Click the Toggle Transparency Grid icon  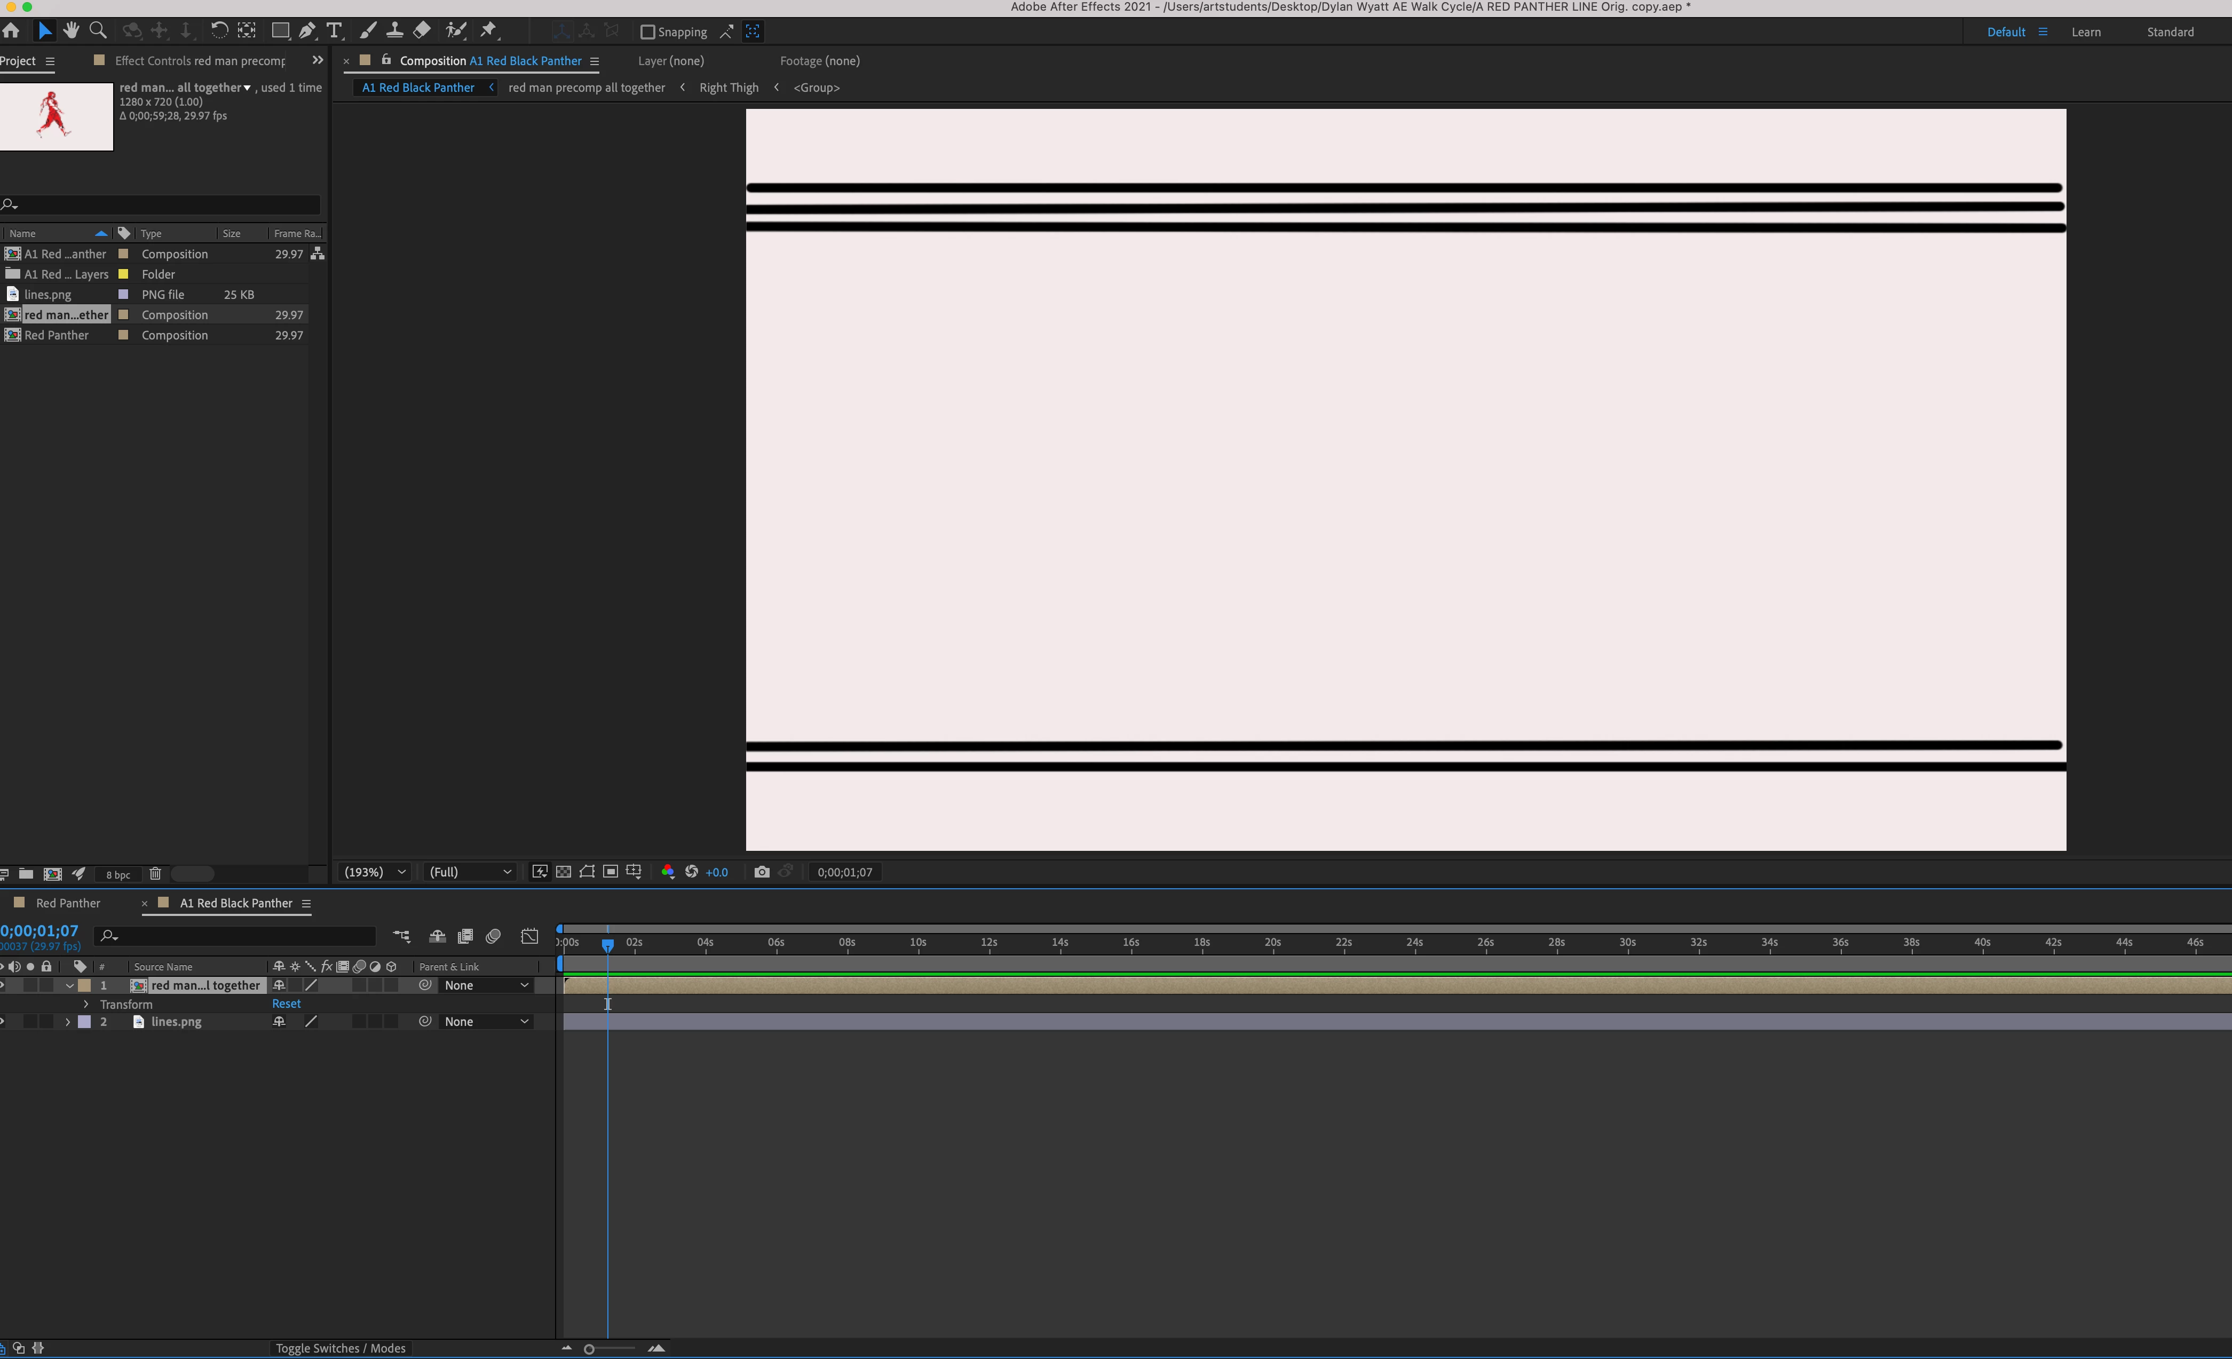(x=564, y=872)
